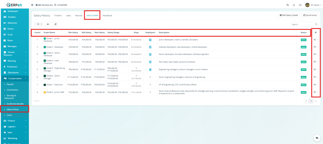This screenshot has width=323, height=144.
Task: Open Dashboard from the sidebar
Action: [x=13, y=11]
